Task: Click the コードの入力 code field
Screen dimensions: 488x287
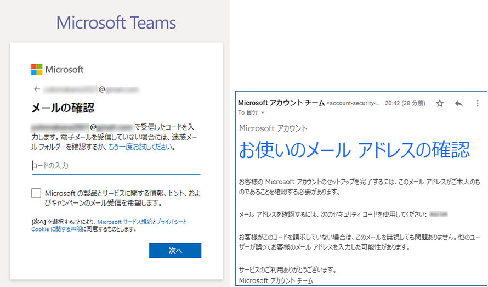Action: (116, 166)
